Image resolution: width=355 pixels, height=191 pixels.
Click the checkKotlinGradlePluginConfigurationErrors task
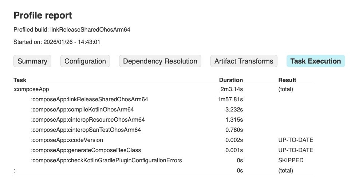107,160
